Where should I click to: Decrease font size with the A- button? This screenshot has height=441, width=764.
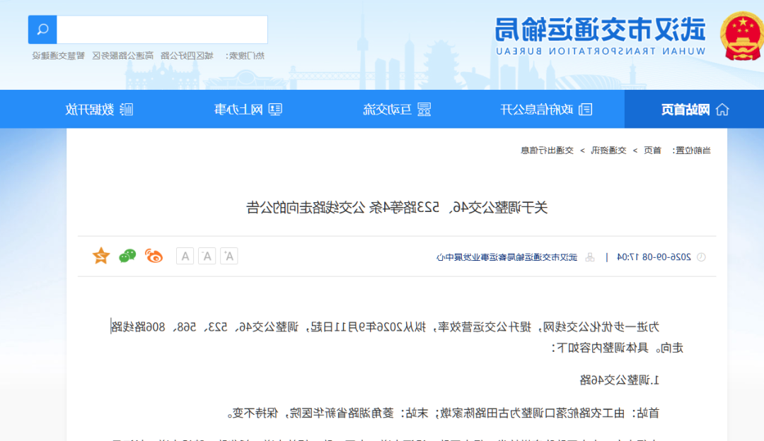207,256
